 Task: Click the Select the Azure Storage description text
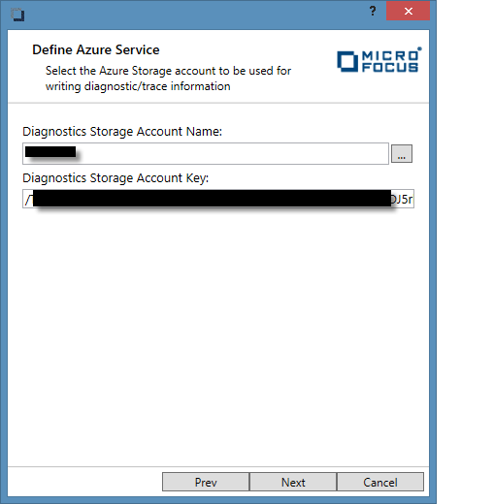pos(168,79)
